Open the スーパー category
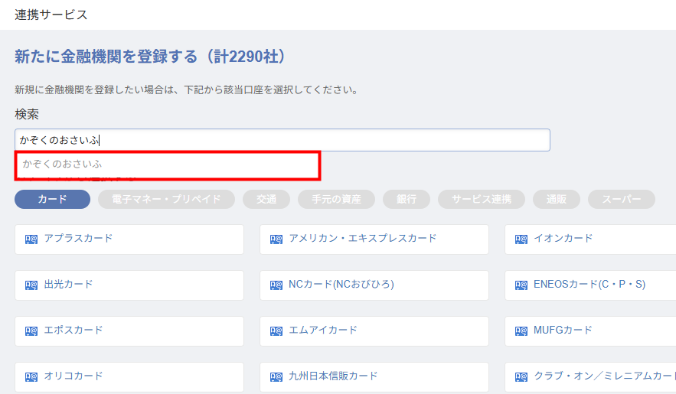 [621, 200]
